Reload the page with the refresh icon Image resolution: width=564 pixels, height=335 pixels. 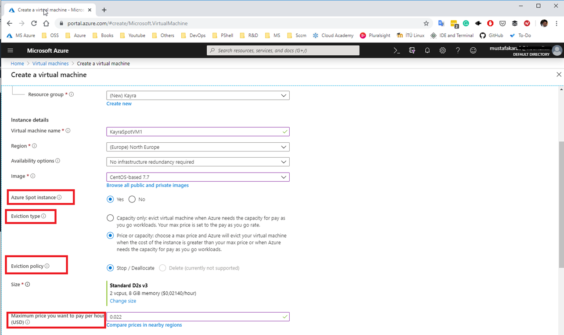(x=34, y=23)
